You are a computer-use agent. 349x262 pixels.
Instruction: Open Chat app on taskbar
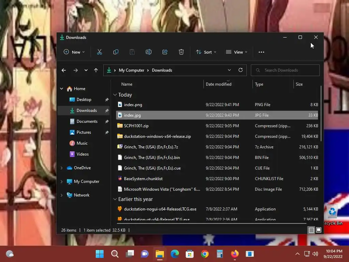(145, 254)
